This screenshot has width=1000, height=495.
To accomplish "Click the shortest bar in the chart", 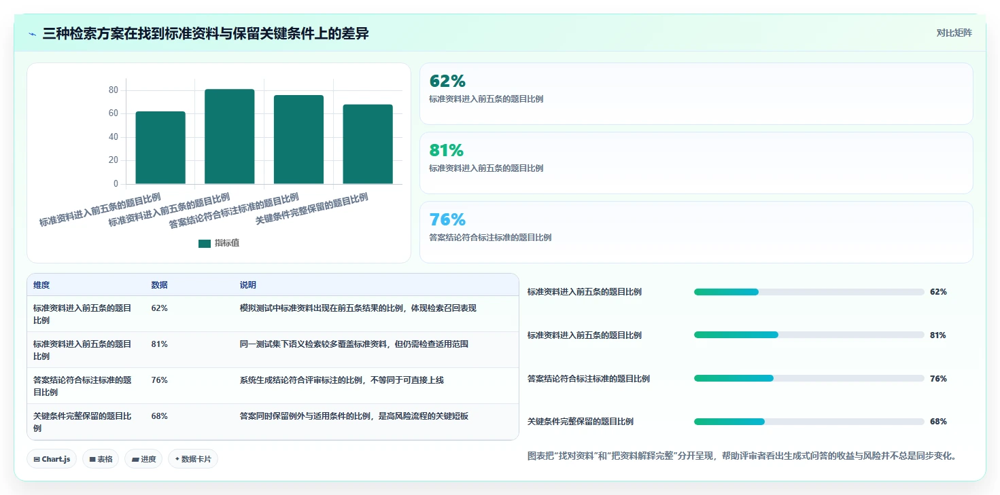I will click(x=160, y=147).
